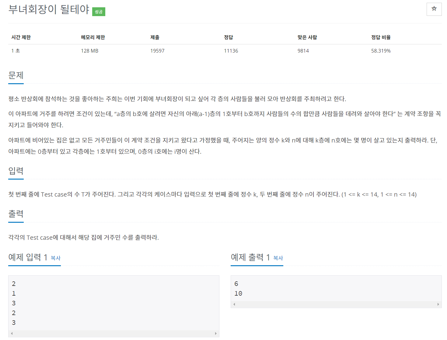The image size is (447, 340).
Task: Click the 출력 section heading
Action: point(16,214)
